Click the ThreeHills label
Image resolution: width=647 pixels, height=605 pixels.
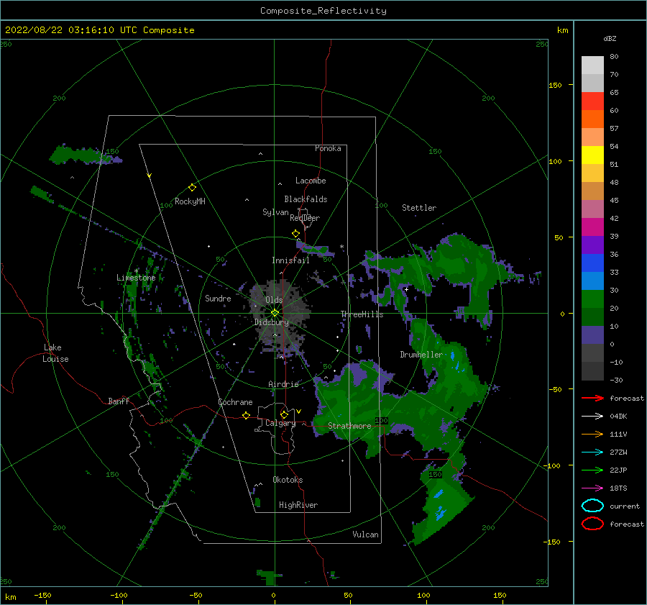(x=362, y=314)
